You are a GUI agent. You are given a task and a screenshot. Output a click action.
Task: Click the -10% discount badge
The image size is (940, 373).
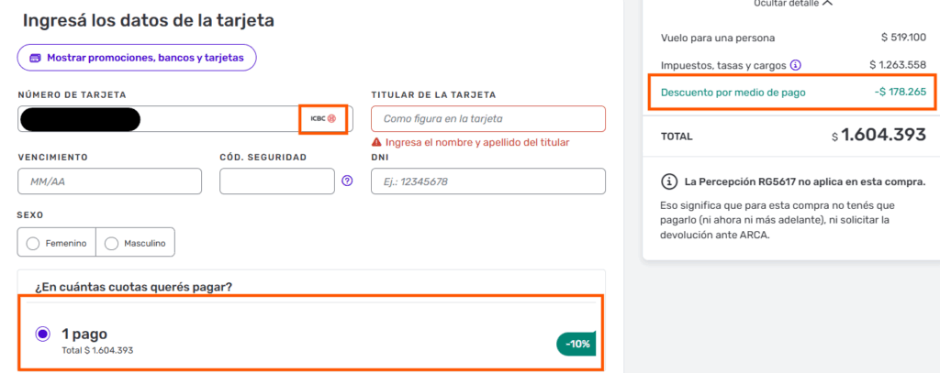click(x=576, y=344)
